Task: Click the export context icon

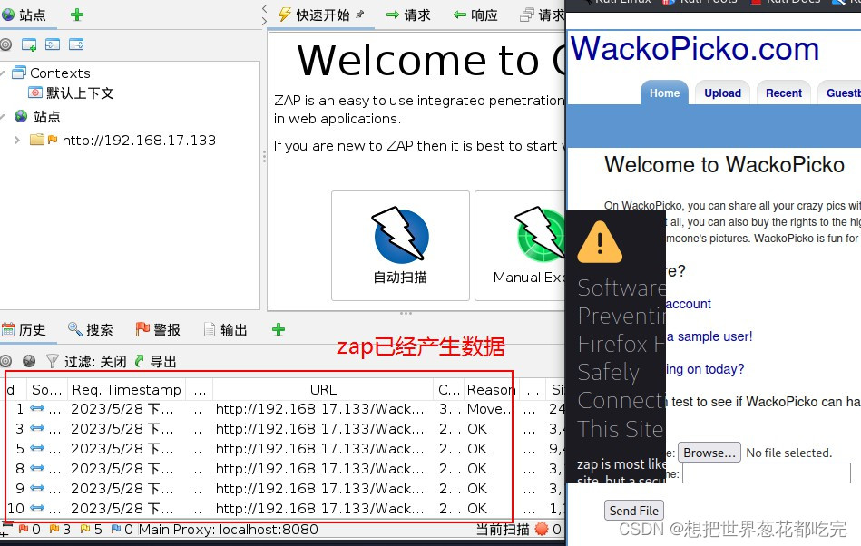Action: click(76, 44)
